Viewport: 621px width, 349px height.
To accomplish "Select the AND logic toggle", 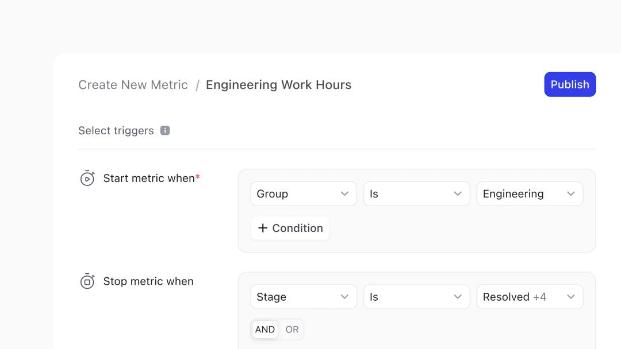I will point(265,329).
